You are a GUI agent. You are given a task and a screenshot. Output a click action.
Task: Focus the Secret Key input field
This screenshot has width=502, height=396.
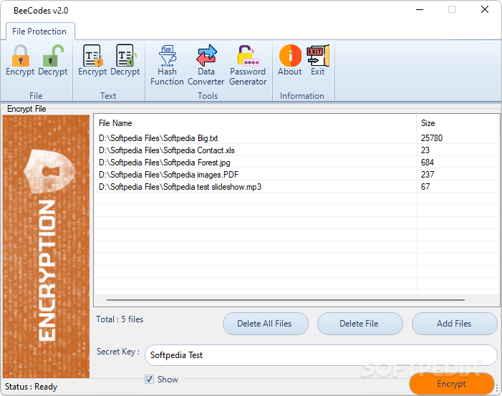321,355
